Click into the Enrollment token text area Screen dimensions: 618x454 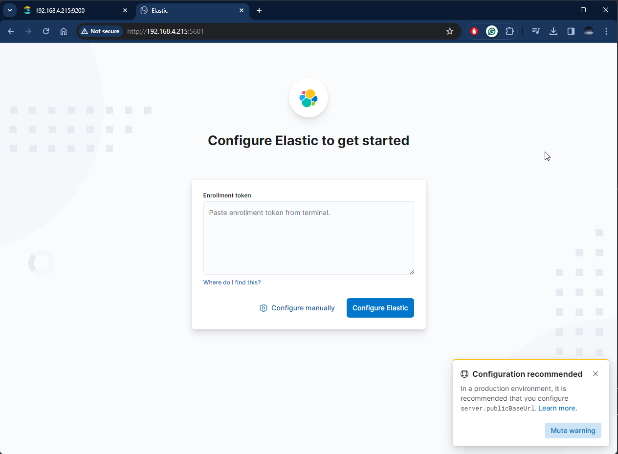309,238
